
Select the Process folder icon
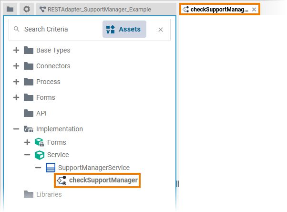[29, 82]
